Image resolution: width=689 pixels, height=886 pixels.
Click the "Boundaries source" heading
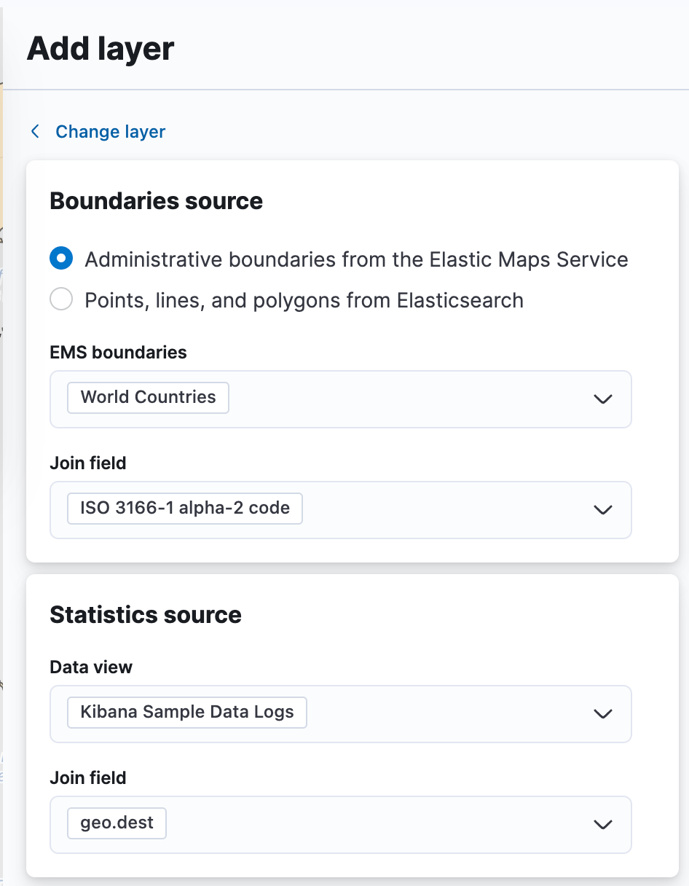(156, 201)
